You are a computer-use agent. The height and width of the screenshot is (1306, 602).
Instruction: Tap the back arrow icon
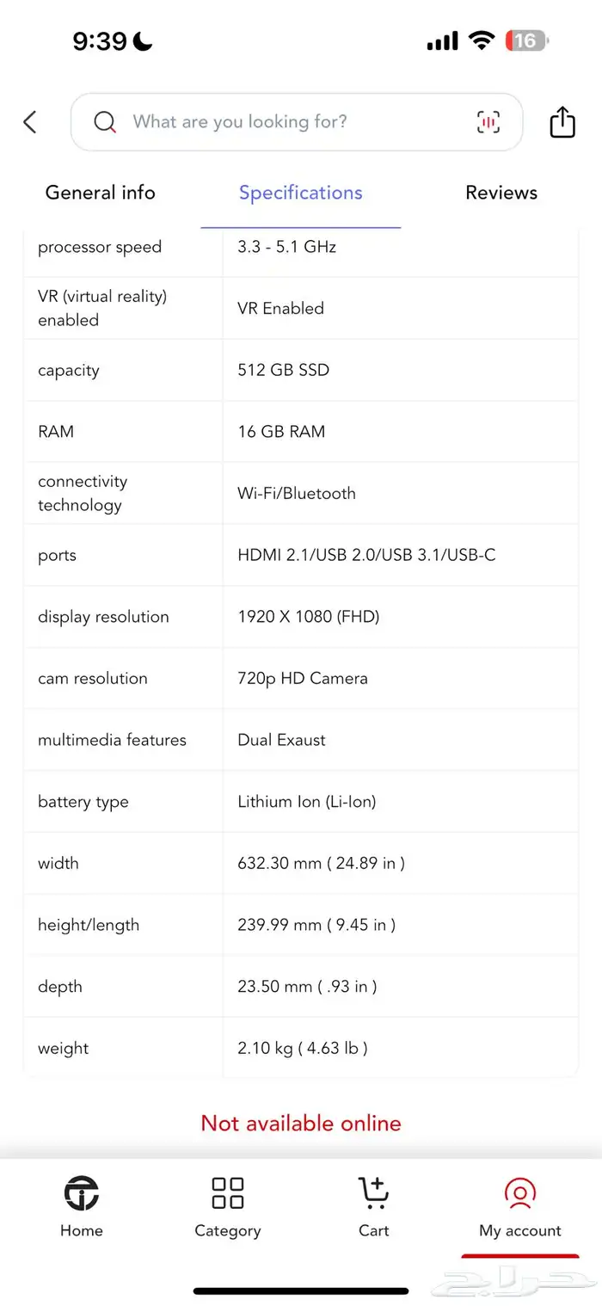[x=30, y=122]
